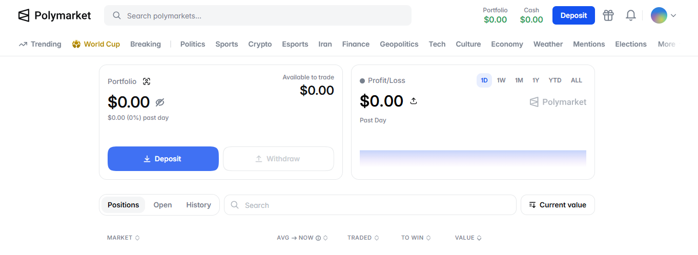Image resolution: width=698 pixels, height=255 pixels.
Task: Click the info icon in AVG → NOW column
Action: coord(318,238)
